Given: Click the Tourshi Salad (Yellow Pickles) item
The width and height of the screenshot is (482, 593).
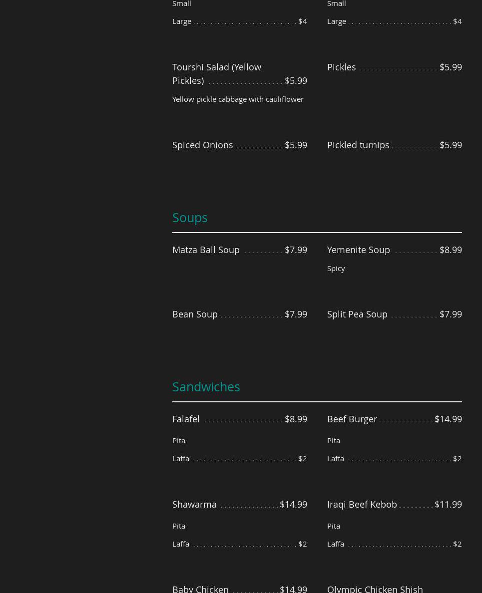Looking at the screenshot, I should (x=216, y=73).
